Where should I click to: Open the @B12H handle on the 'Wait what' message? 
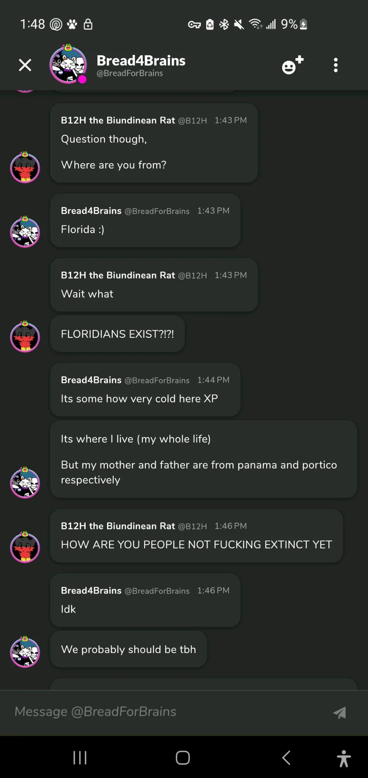coord(192,275)
